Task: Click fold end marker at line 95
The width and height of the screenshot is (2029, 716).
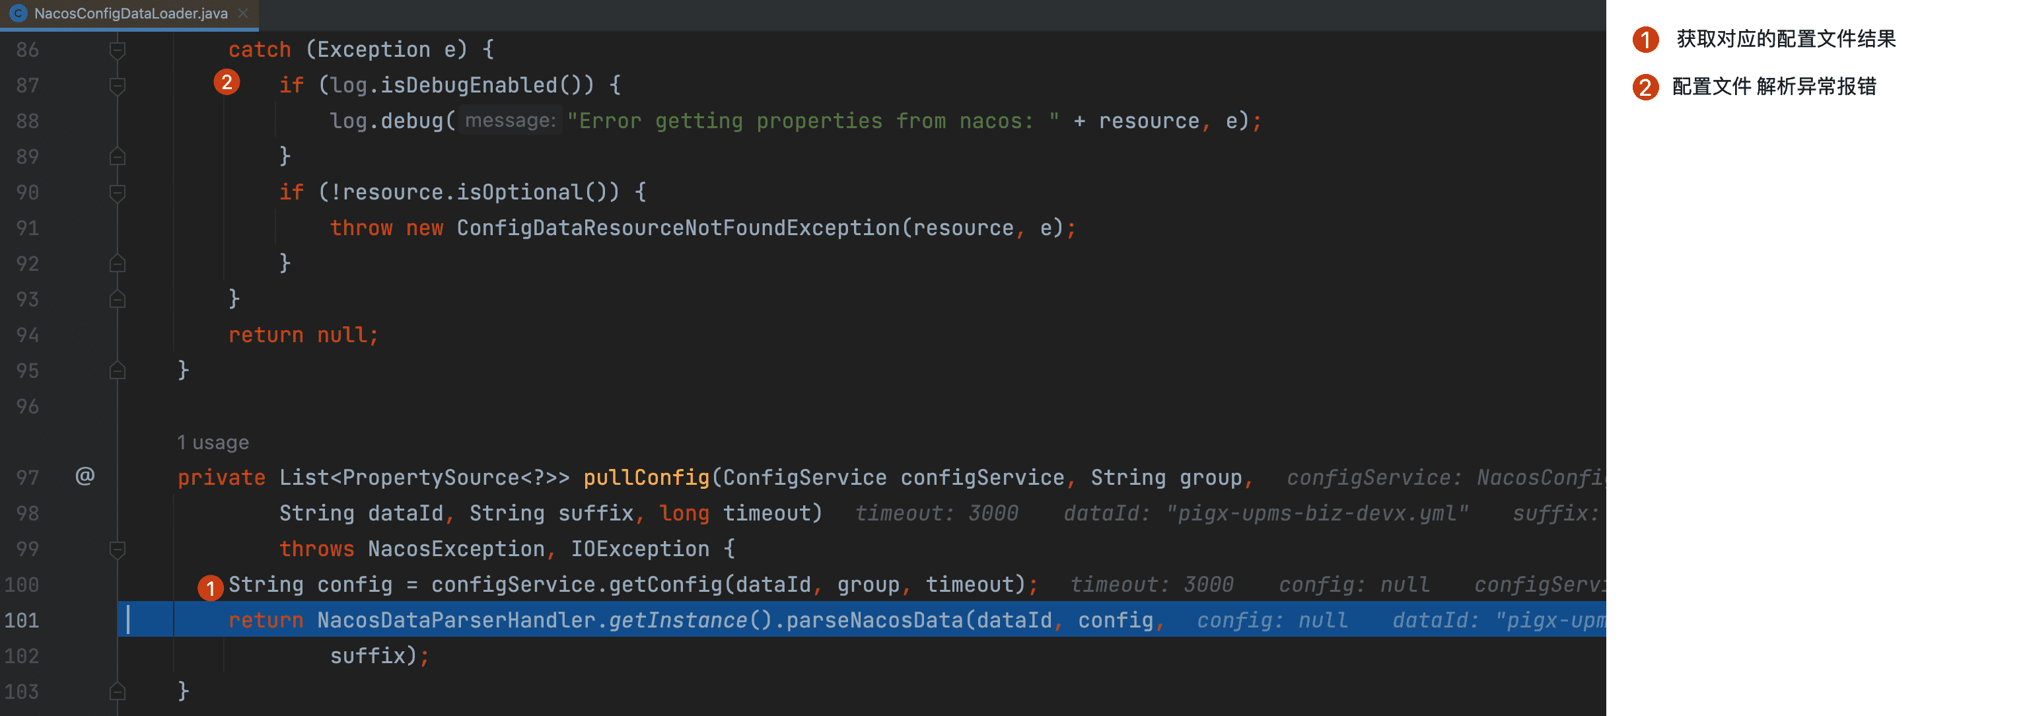Action: pos(118,371)
